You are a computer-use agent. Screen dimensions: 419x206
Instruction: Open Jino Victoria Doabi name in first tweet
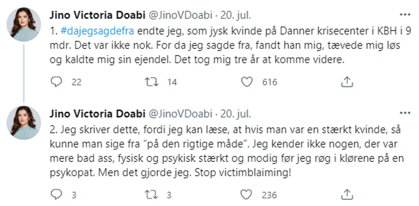pos(97,15)
